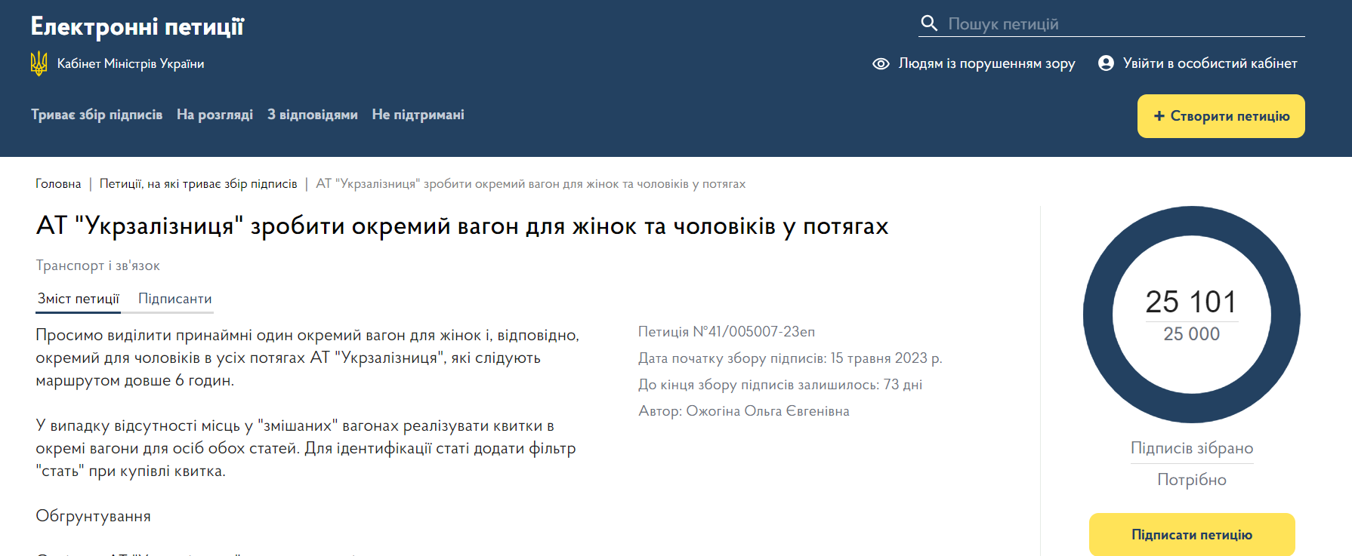Image resolution: width=1352 pixels, height=556 pixels.
Task: Click the Електронні петиції site logo
Action: [137, 26]
